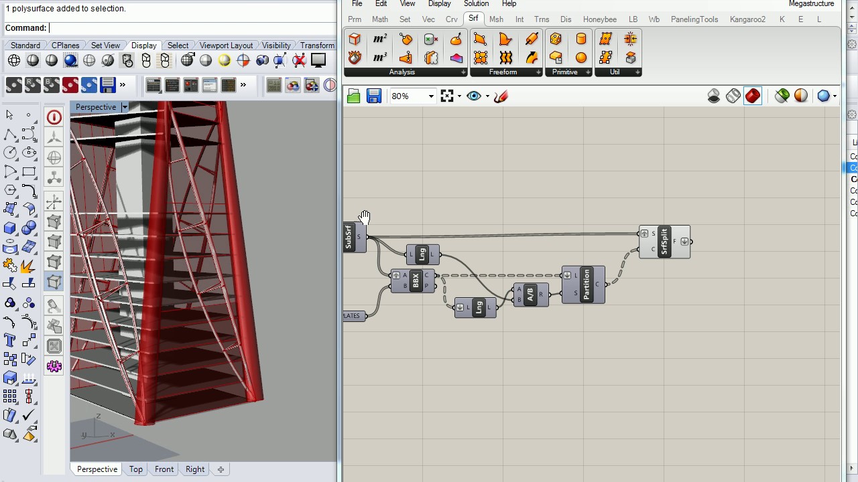Select the blue Box solid tool
The height and width of the screenshot is (482, 858).
click(x=9, y=228)
